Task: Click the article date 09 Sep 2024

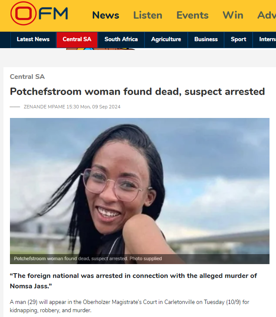Action: (x=106, y=107)
